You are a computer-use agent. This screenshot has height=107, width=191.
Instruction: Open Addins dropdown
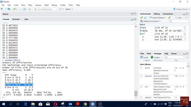(69, 9)
